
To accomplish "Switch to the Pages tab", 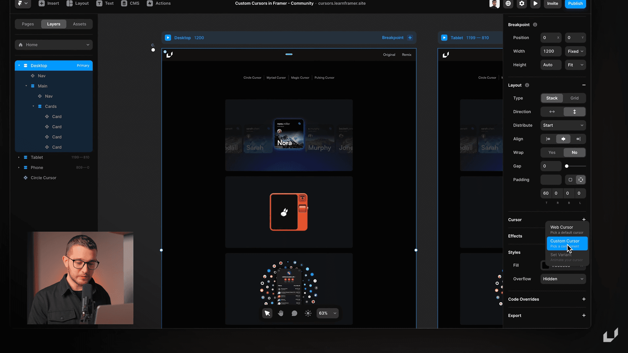I will point(28,24).
